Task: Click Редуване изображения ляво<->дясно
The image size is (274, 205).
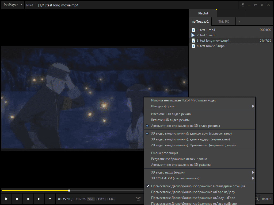Action: tap(200, 159)
